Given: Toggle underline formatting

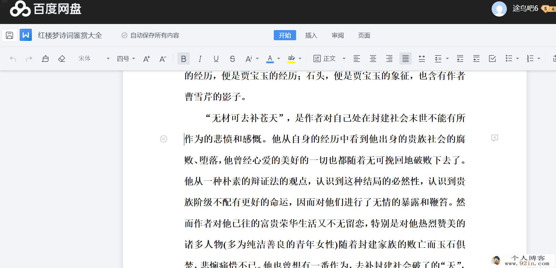Looking at the screenshot, I should click(x=216, y=59).
